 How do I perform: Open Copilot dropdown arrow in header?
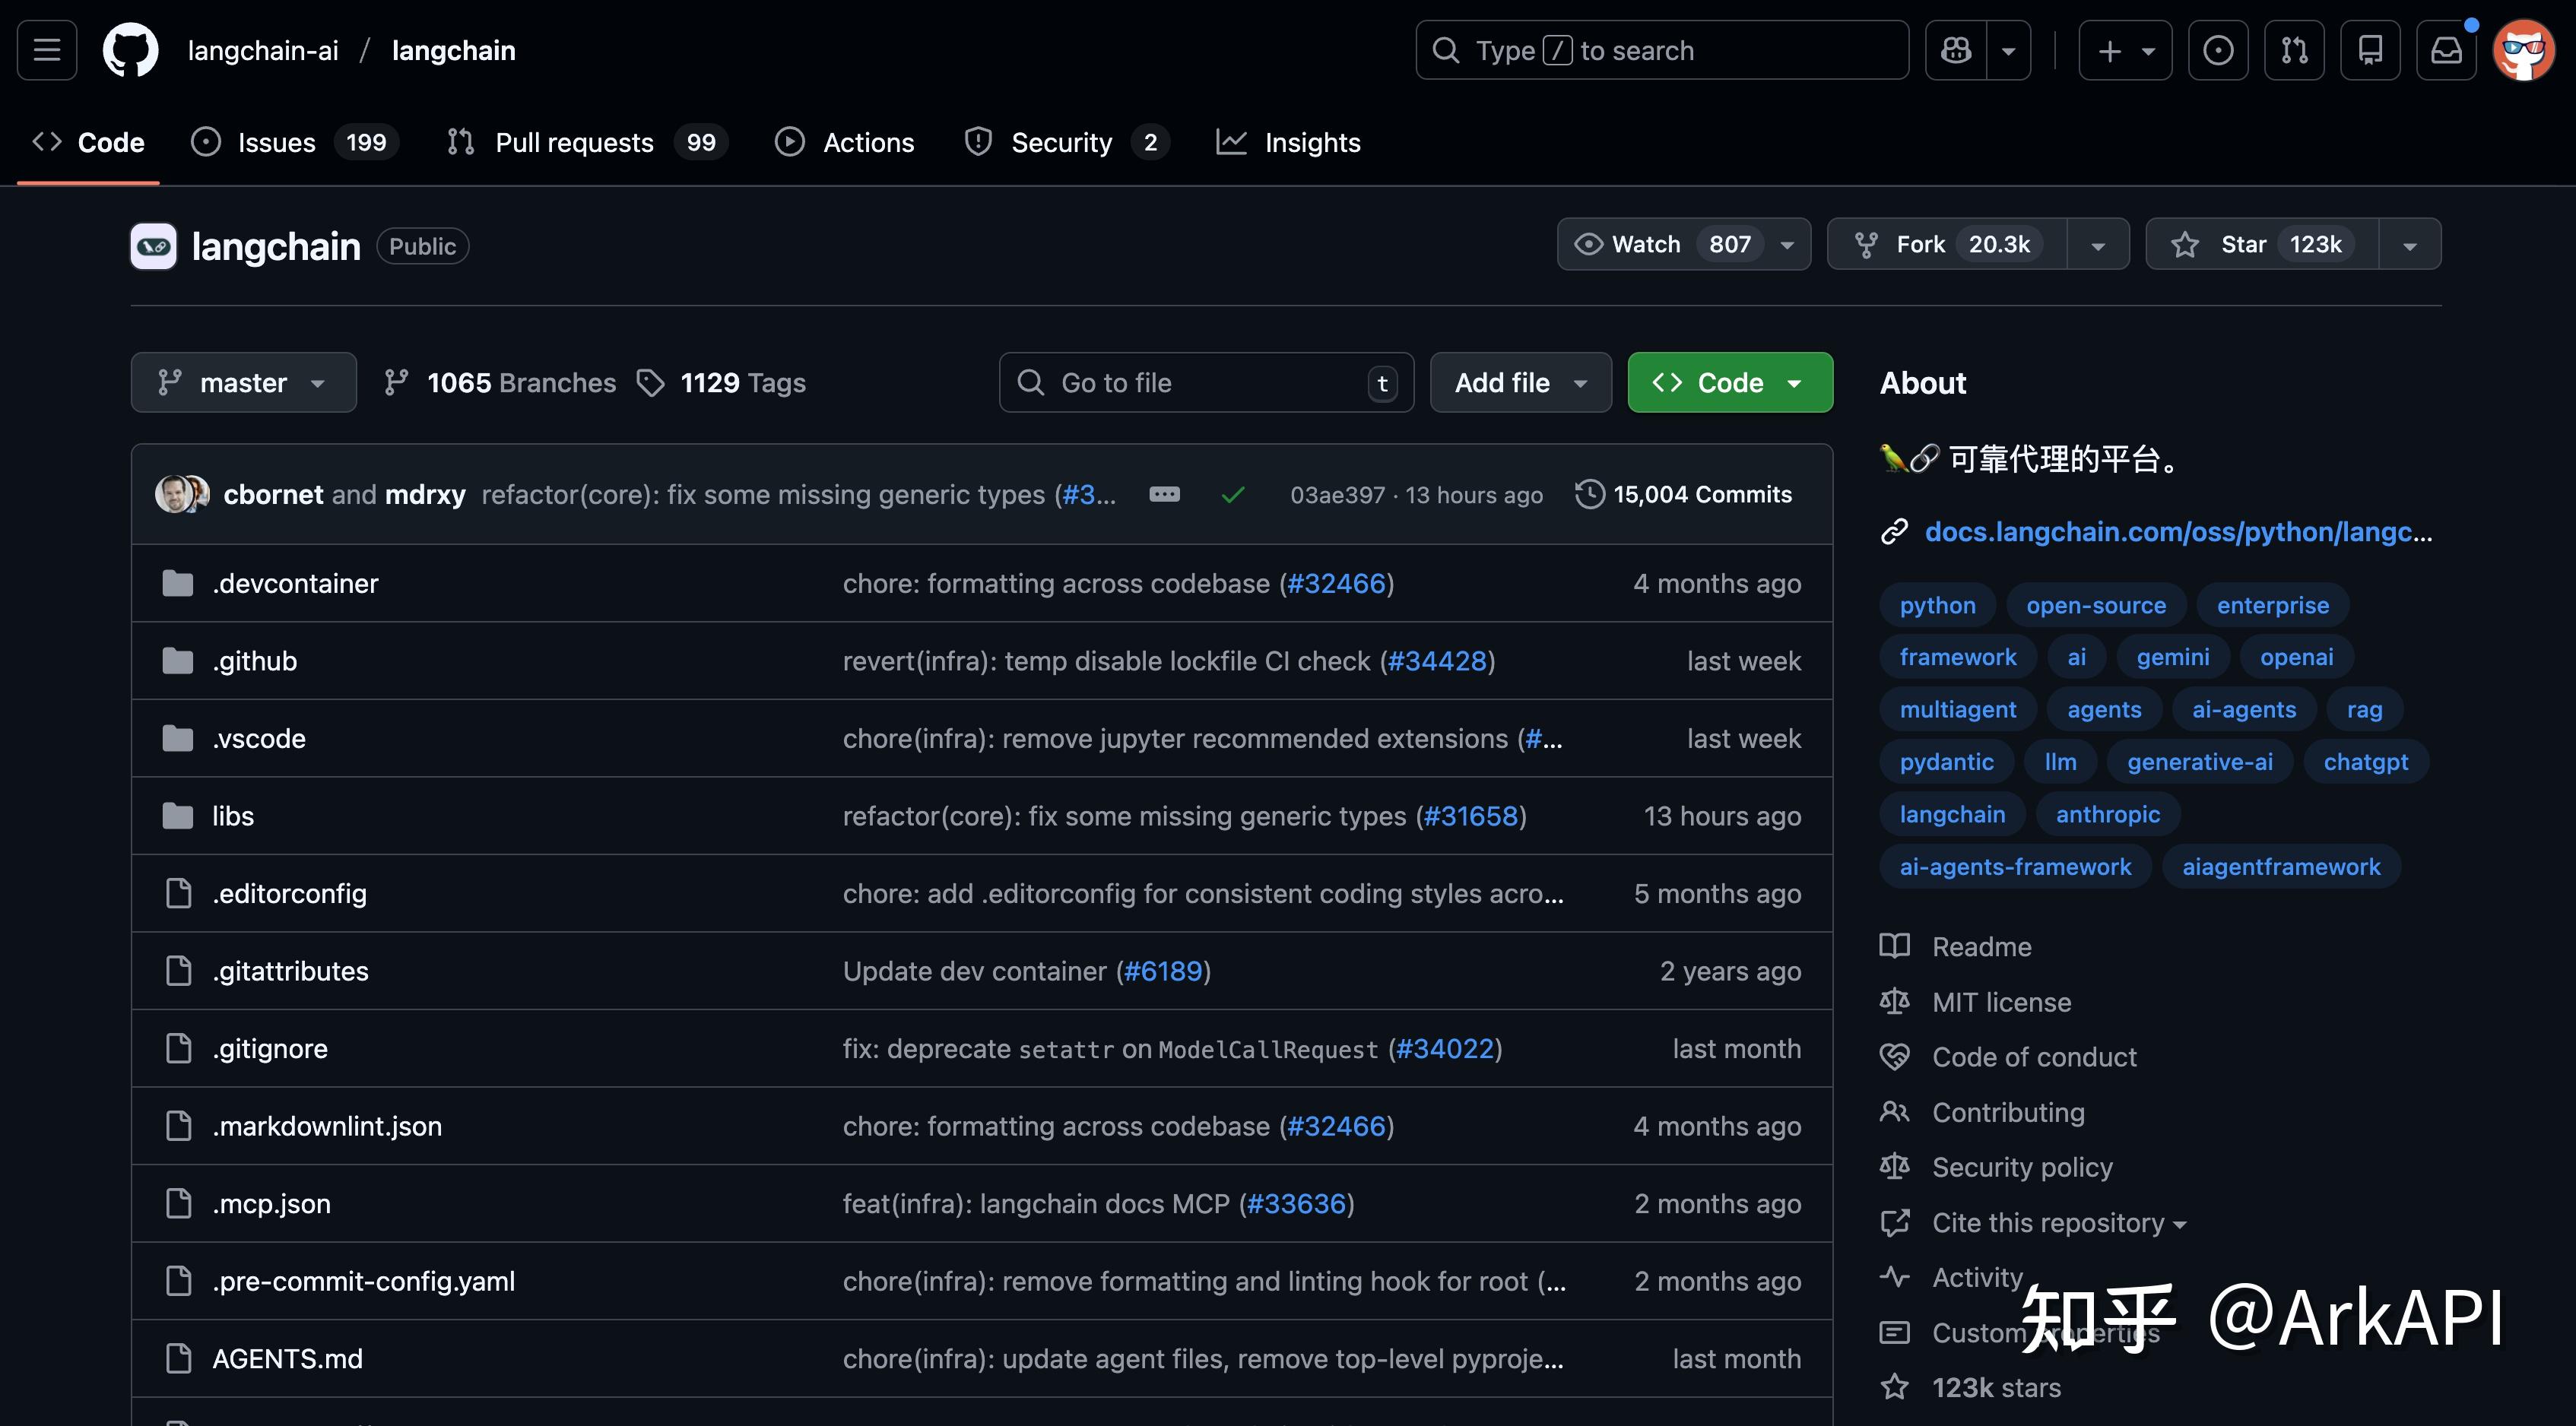tap(2008, 50)
